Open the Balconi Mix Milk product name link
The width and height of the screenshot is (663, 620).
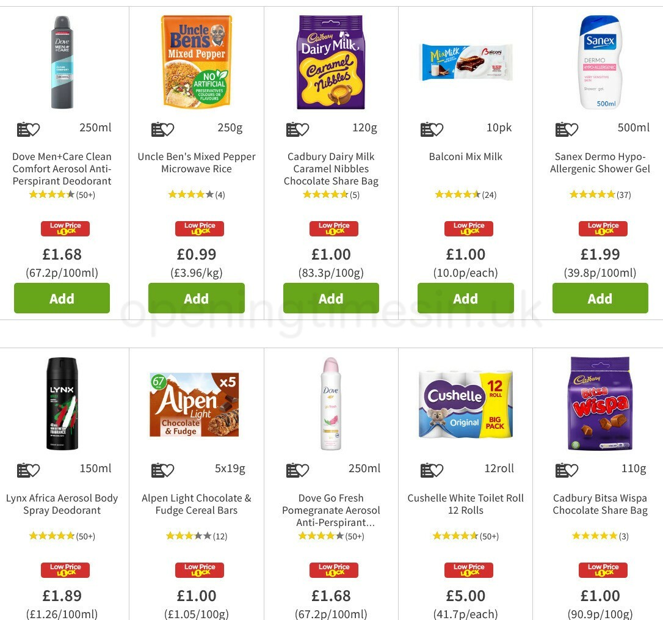[x=465, y=156]
